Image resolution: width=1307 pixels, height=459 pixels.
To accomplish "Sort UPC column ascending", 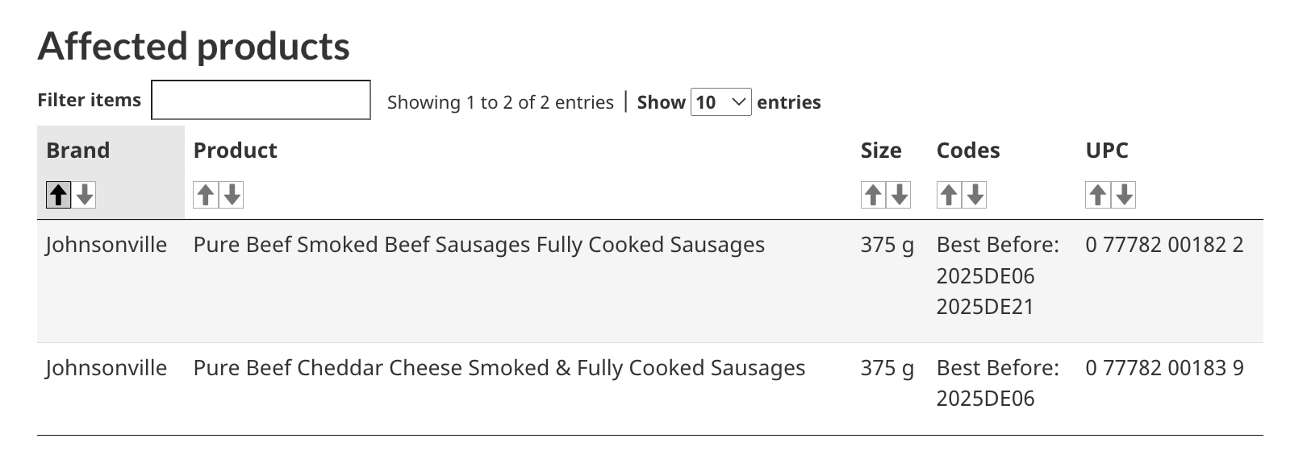I will pos(1098,195).
